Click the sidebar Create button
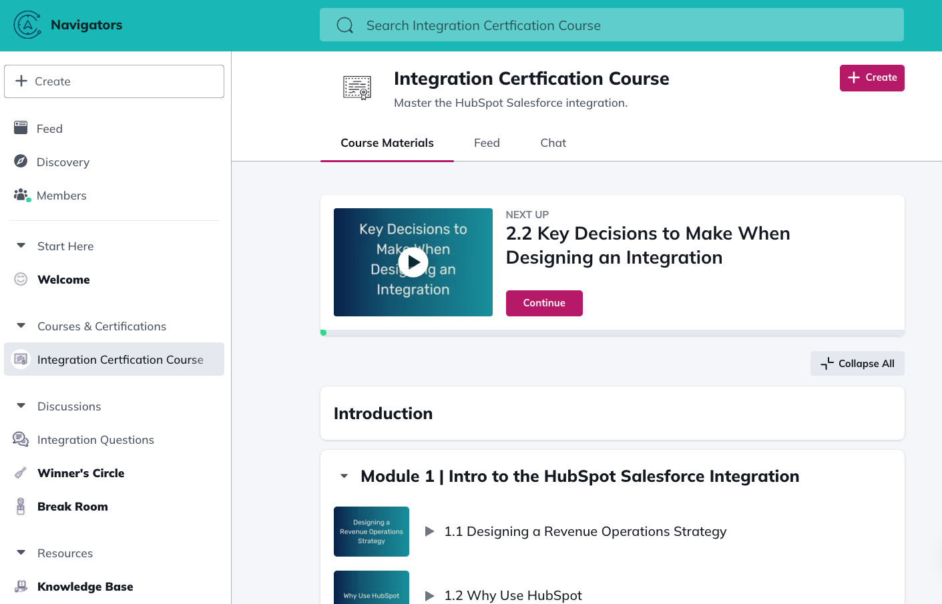This screenshot has height=604, width=942. [114, 81]
